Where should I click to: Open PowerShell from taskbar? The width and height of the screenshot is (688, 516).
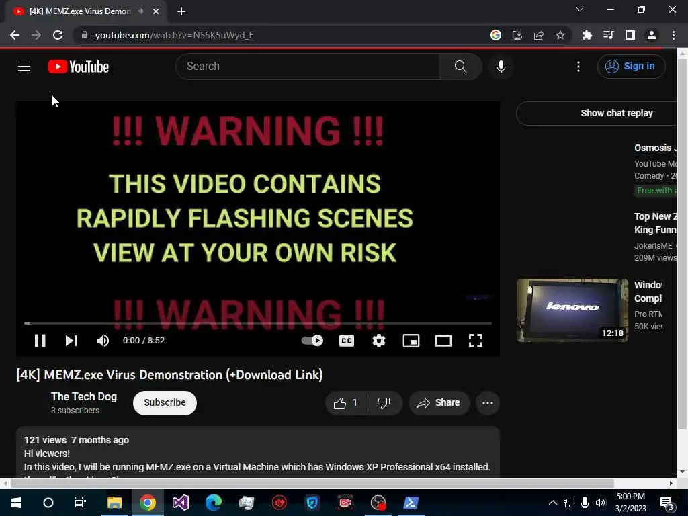coord(411,503)
